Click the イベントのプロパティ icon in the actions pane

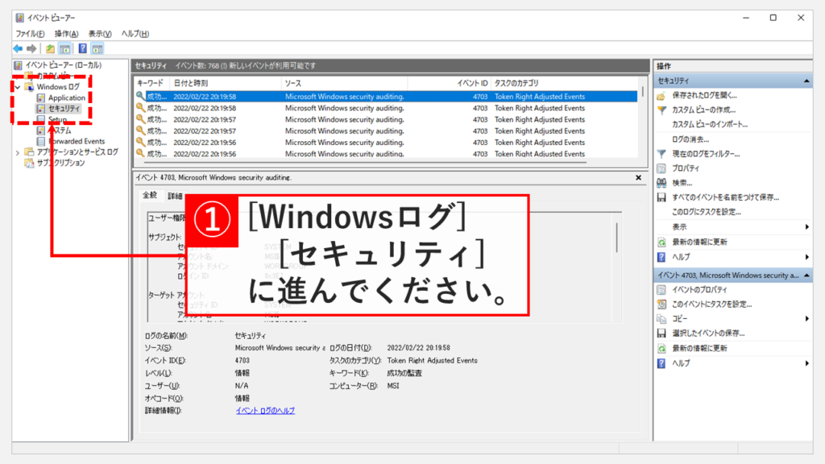tap(661, 290)
